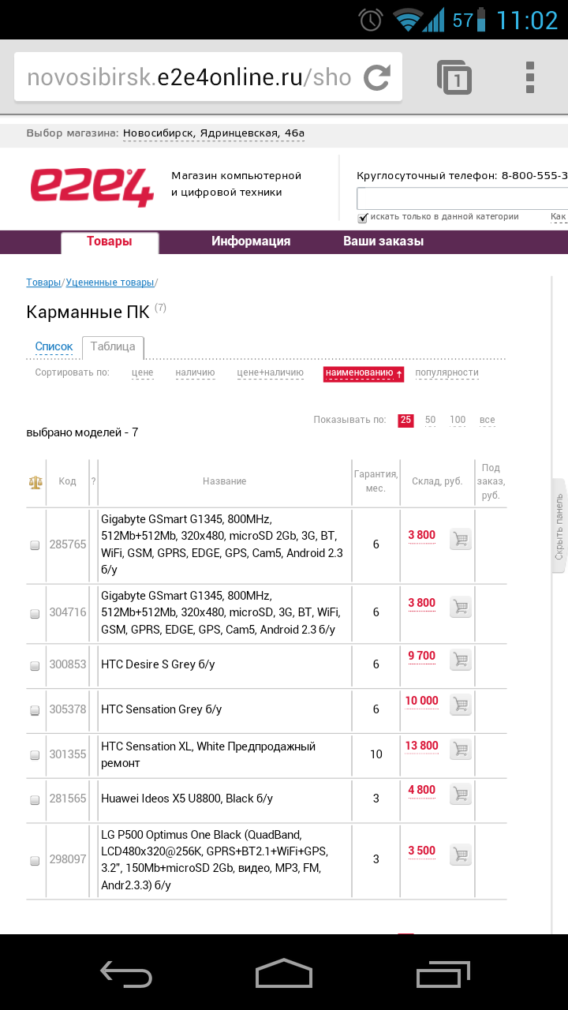Open the browser tabs switcher
Screen dimensions: 568x1010
pyautogui.click(x=454, y=77)
